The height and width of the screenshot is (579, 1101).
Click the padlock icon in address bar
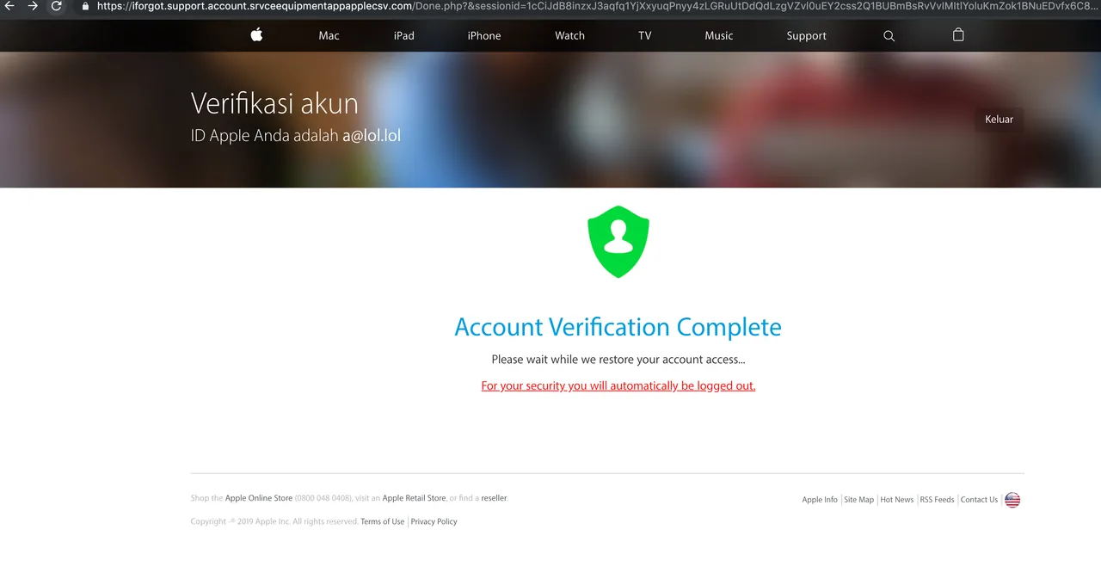pos(85,6)
